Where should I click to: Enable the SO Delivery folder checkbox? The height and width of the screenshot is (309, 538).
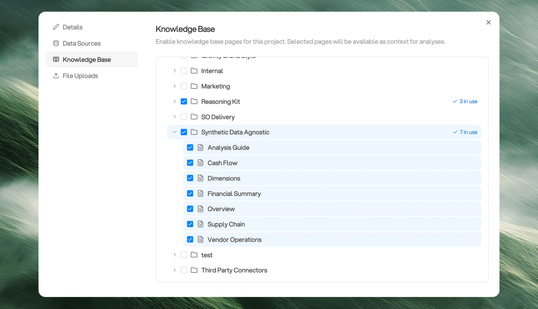click(184, 117)
